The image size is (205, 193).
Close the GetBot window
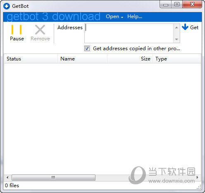click(192, 5)
